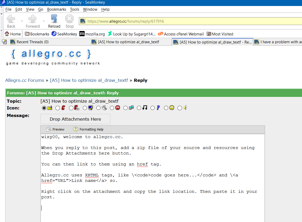The width and height of the screenshot is (302, 222).
Task: Open the mozilla.org bookmark
Action: [x=92, y=34]
